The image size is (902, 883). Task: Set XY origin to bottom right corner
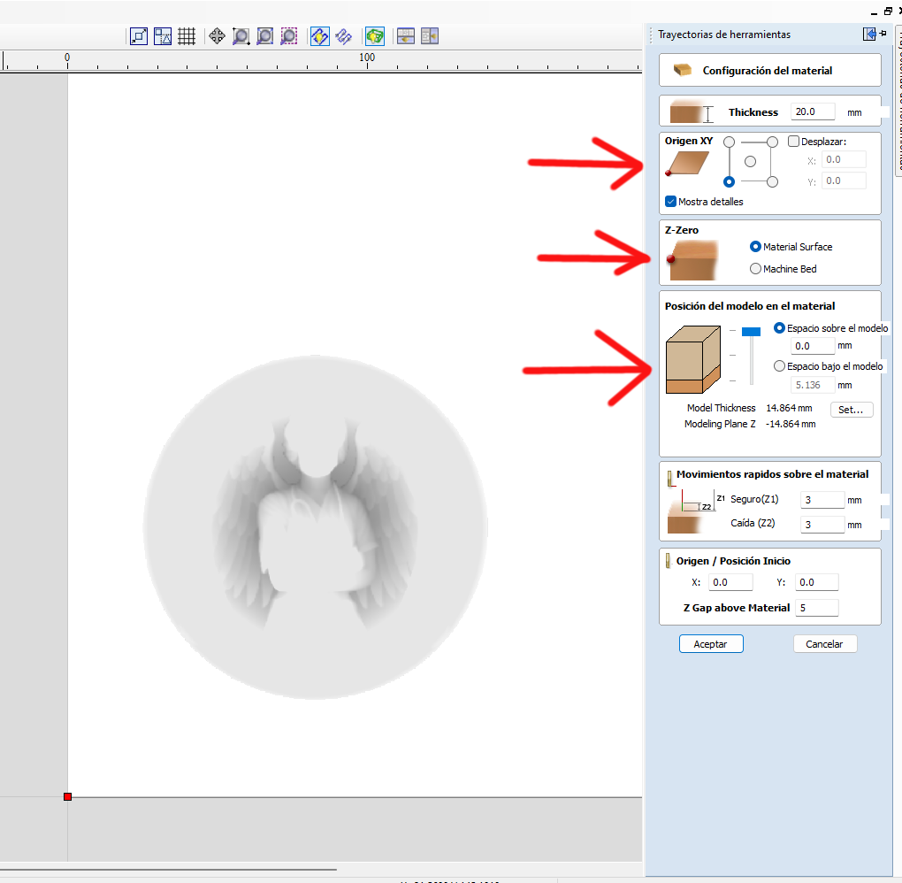click(773, 182)
